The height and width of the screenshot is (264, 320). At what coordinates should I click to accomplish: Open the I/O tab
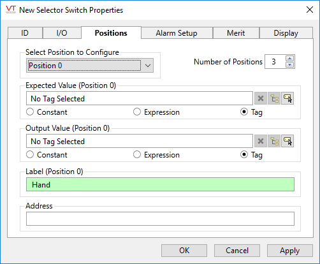click(62, 33)
